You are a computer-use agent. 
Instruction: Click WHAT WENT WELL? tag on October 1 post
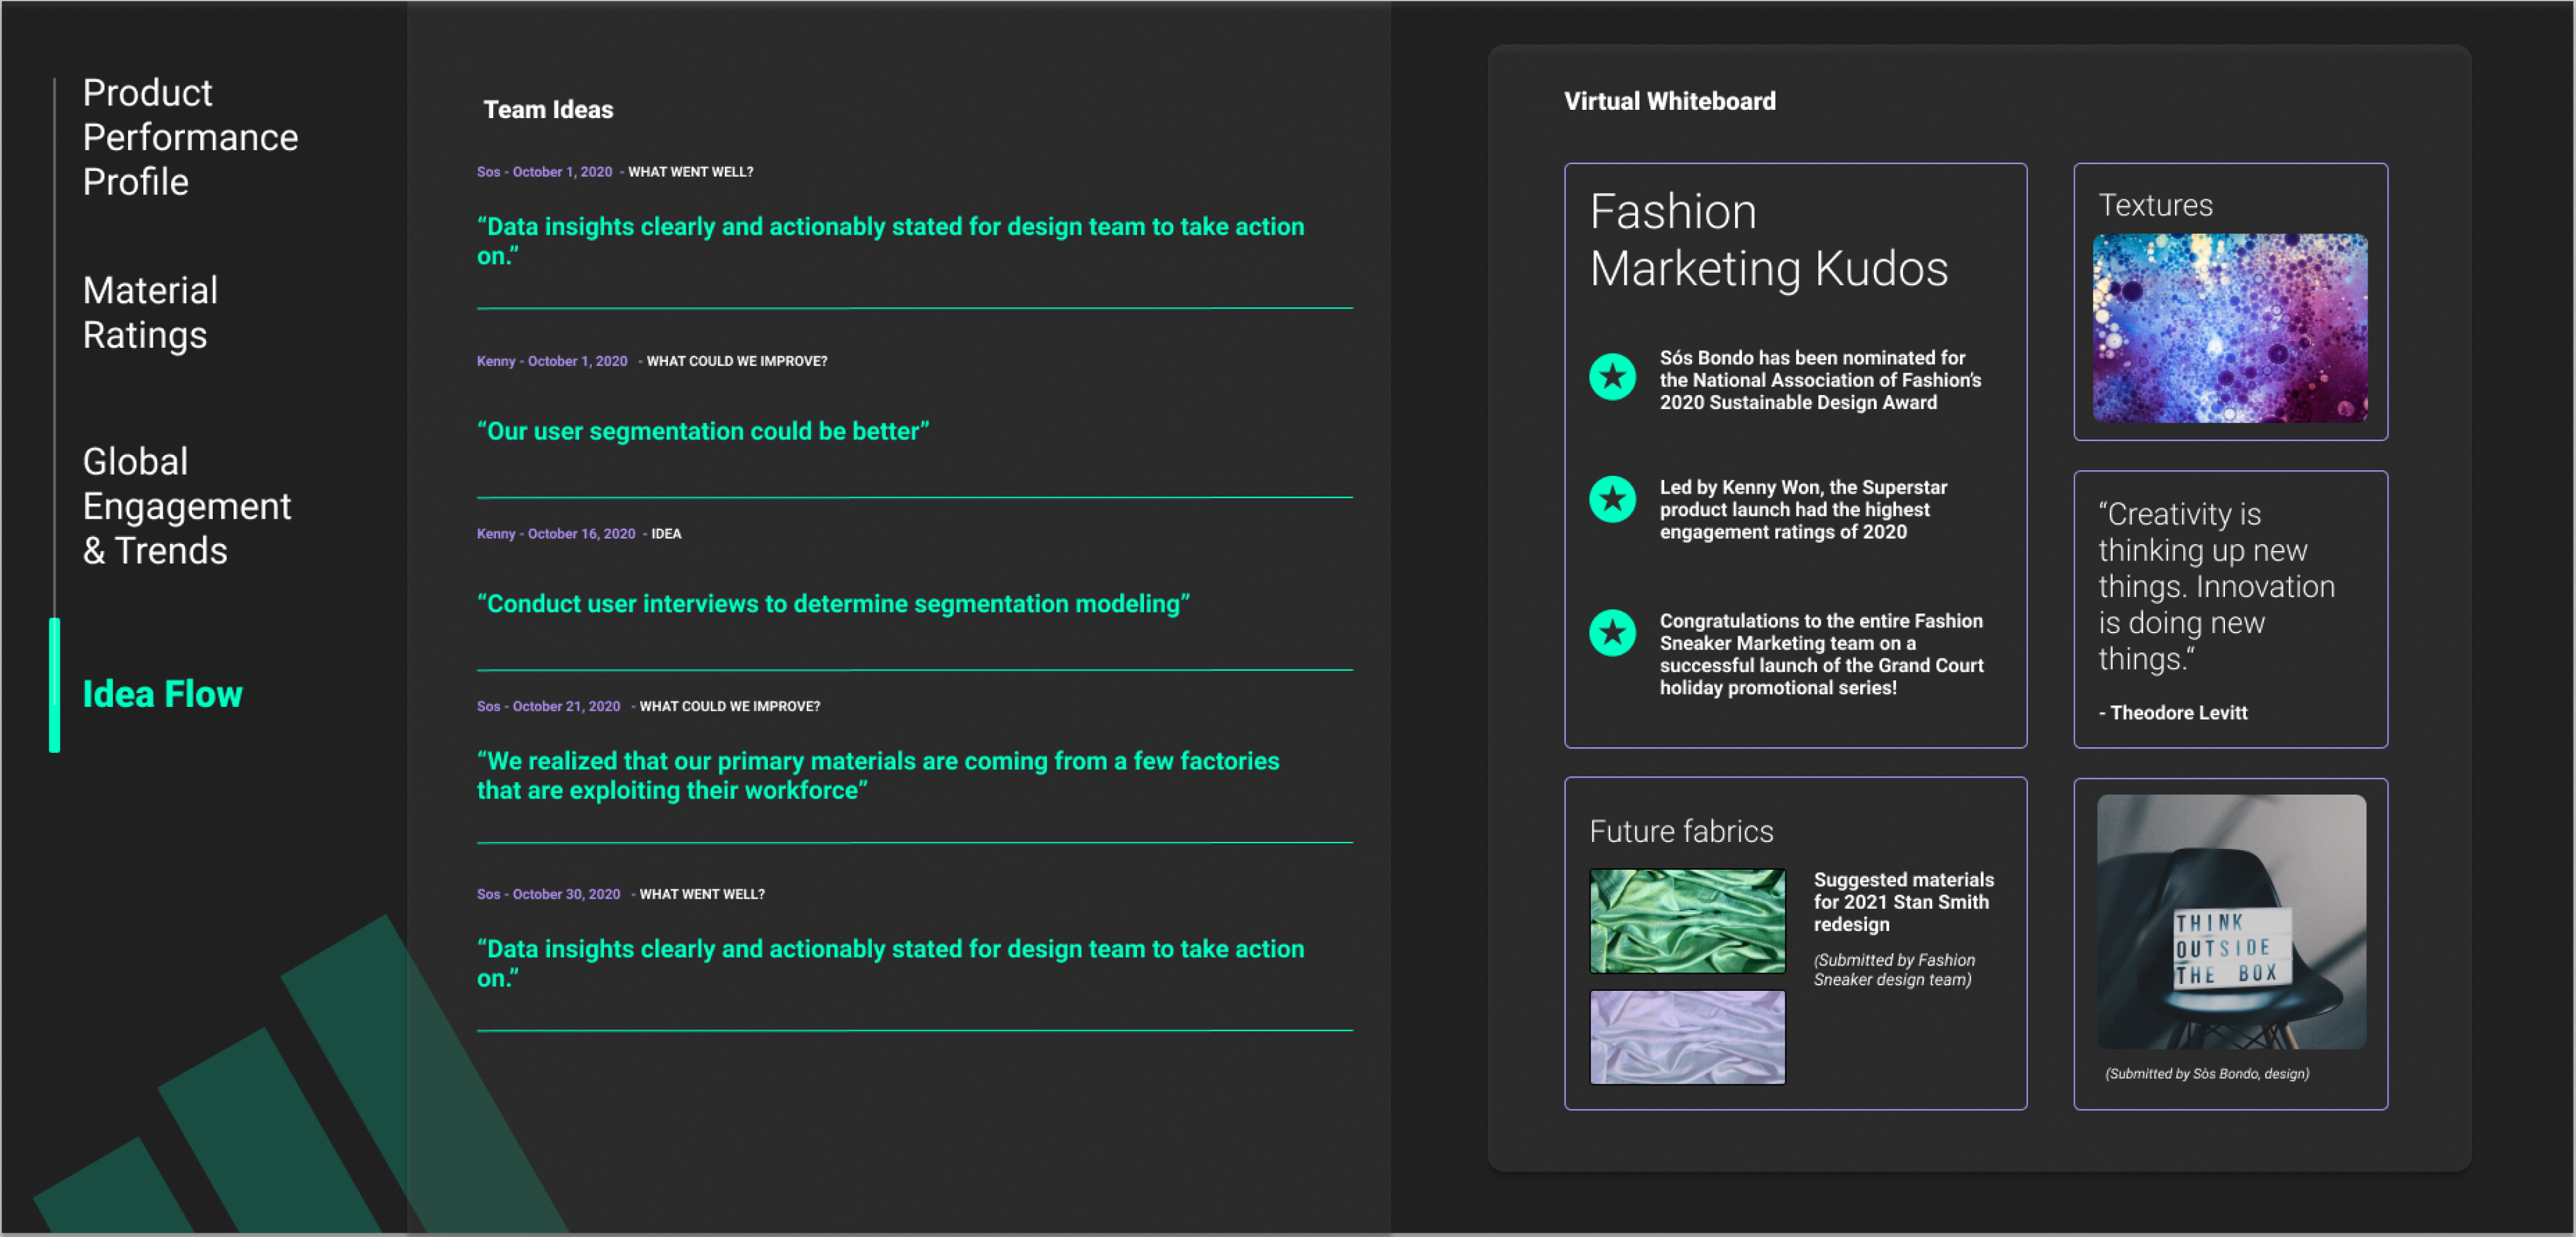tap(690, 172)
